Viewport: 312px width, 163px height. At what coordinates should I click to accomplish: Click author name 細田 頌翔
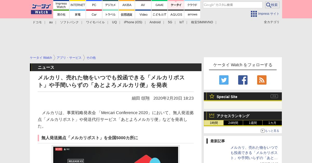tap(141, 98)
